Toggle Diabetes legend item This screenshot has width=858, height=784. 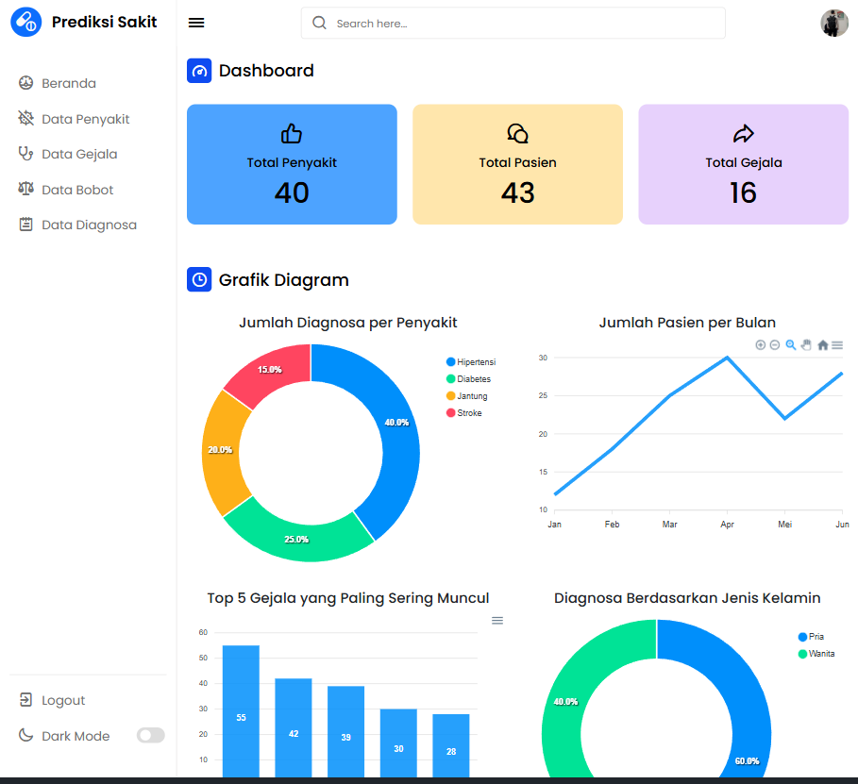point(469,379)
